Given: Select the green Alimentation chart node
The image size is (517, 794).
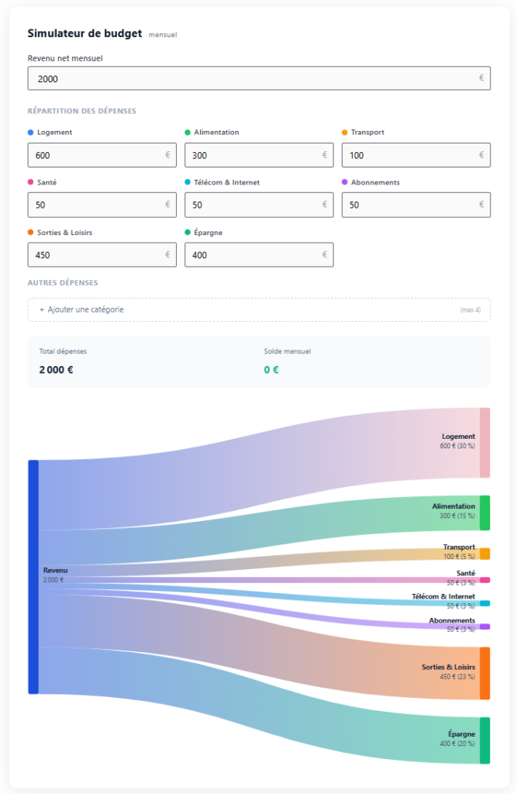Looking at the screenshot, I should pos(485,513).
